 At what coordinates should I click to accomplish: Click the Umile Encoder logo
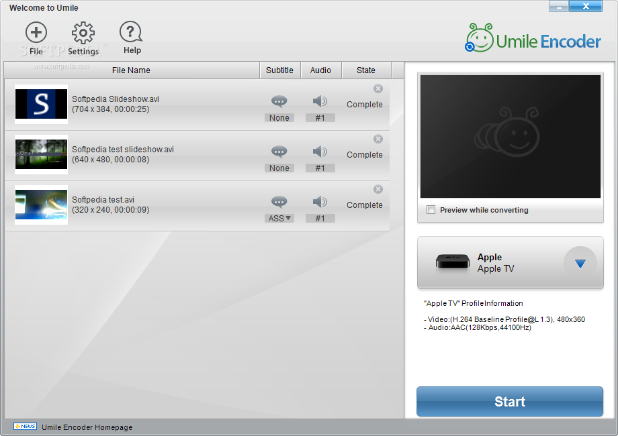pos(533,38)
